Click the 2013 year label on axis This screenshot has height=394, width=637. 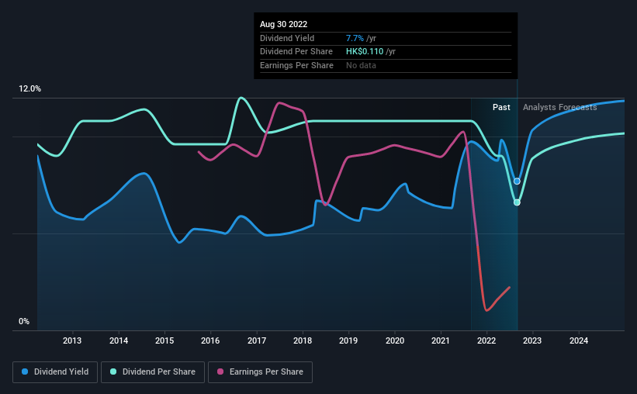point(72,340)
